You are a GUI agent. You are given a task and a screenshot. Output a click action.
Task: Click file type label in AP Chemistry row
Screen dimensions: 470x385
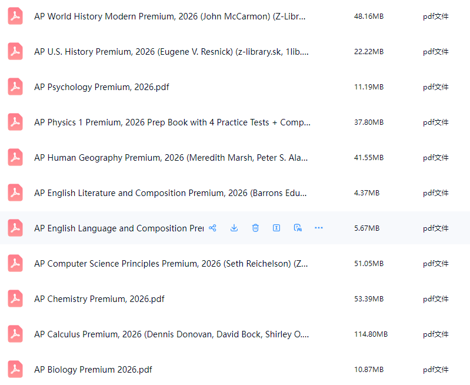pyautogui.click(x=435, y=299)
